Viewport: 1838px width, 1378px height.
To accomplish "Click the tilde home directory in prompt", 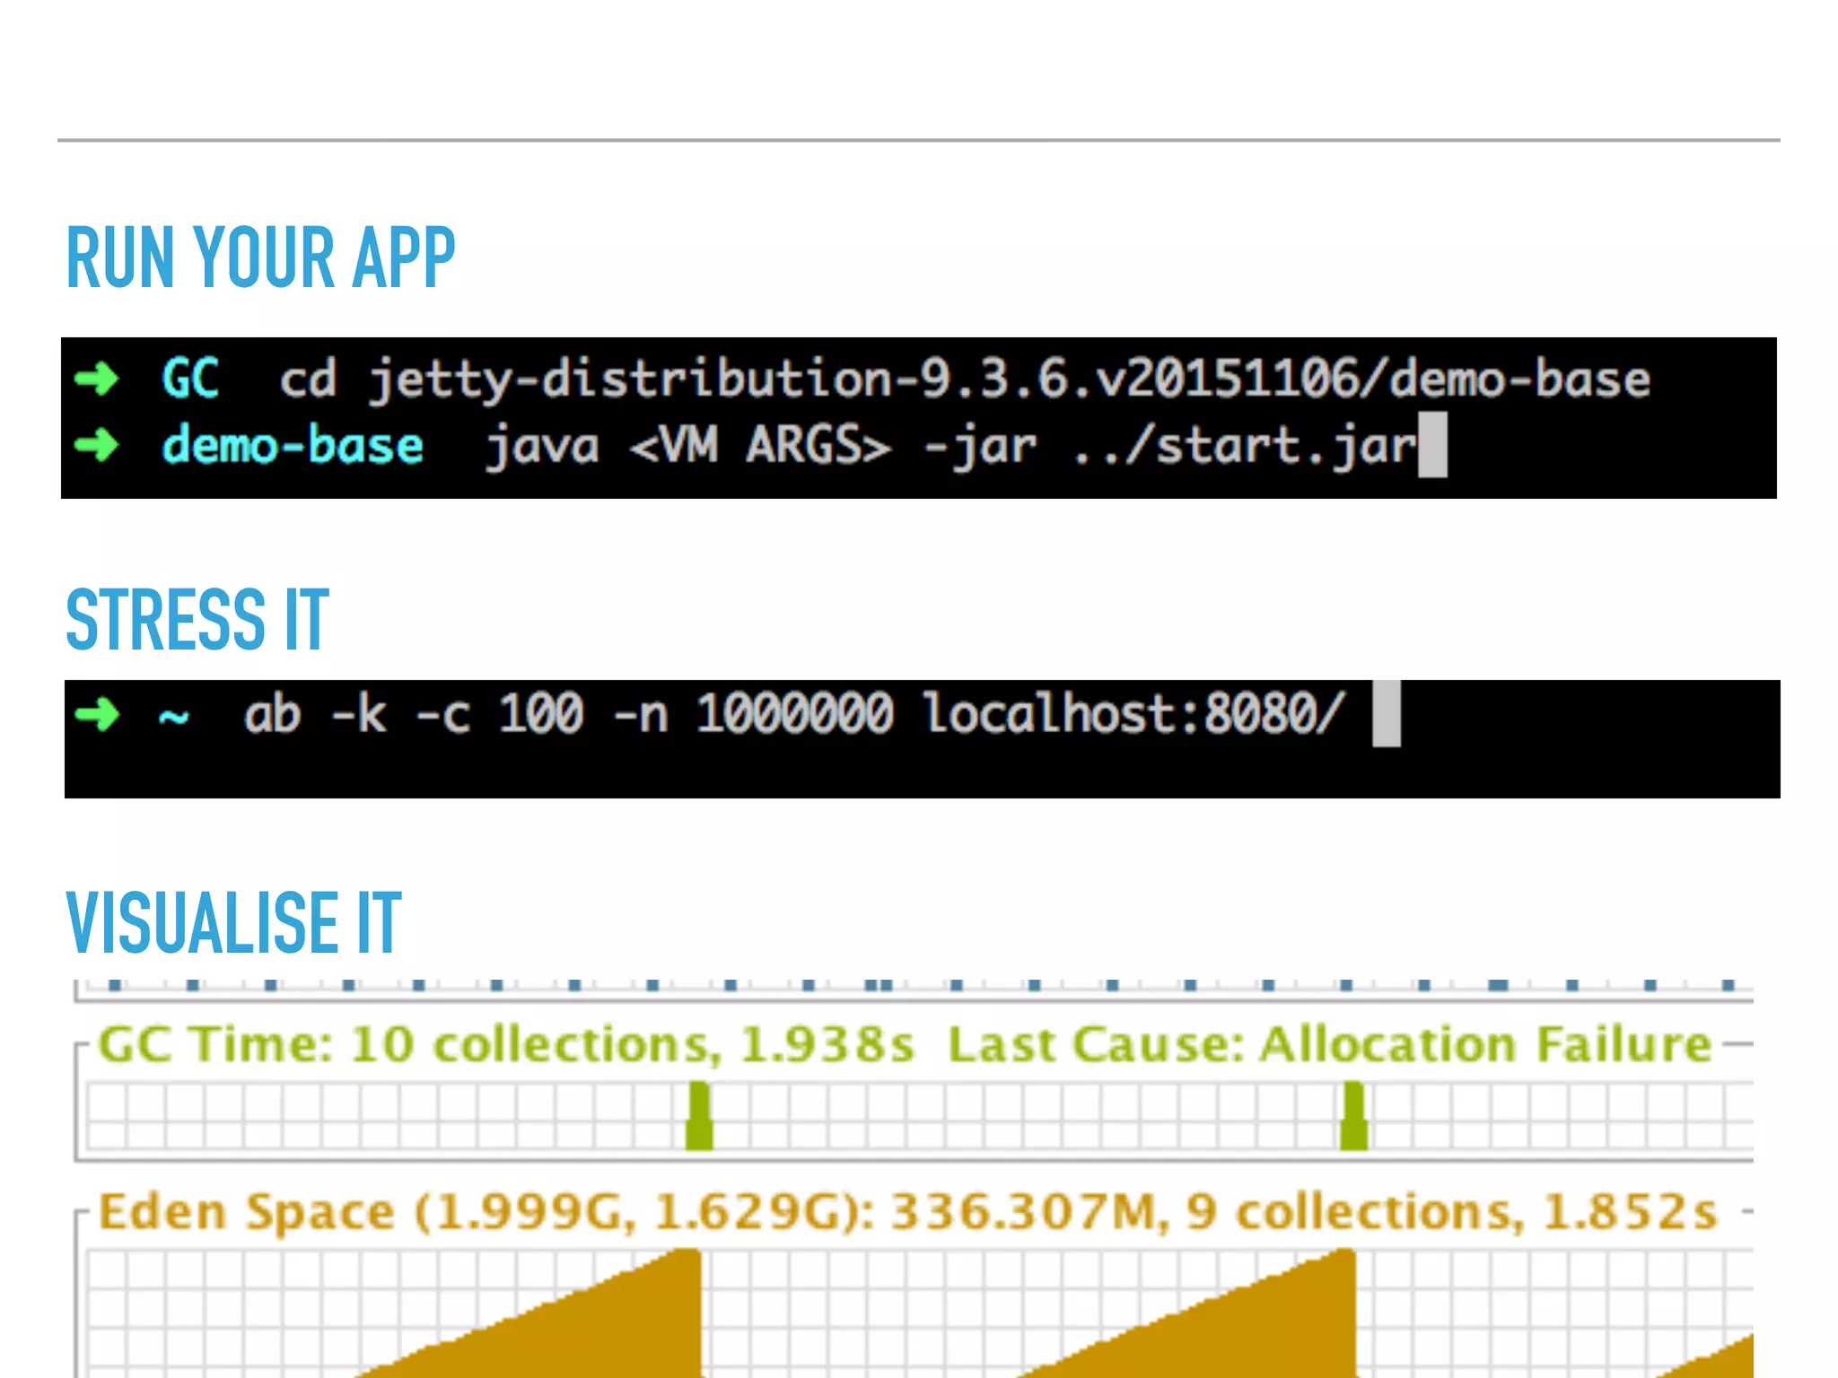I will pyautogui.click(x=174, y=717).
